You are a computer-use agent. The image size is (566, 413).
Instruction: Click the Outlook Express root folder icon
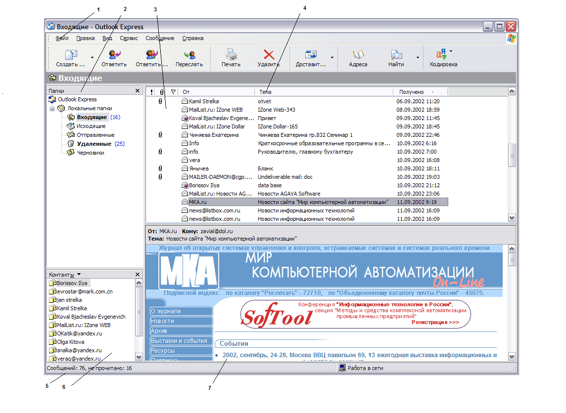(x=52, y=99)
